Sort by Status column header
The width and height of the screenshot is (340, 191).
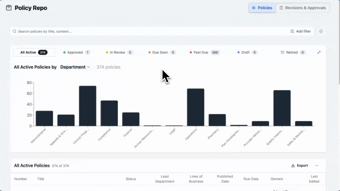(x=131, y=179)
